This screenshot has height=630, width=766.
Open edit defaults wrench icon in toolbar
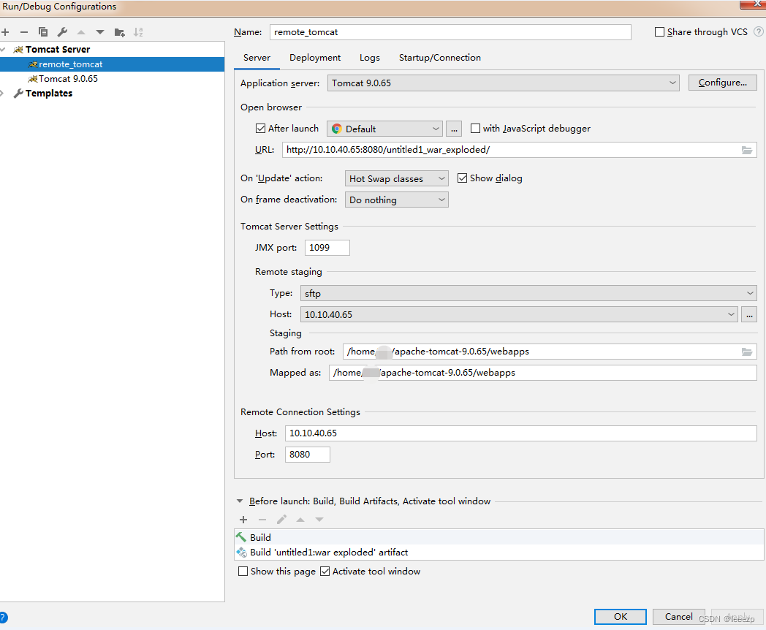pos(62,32)
